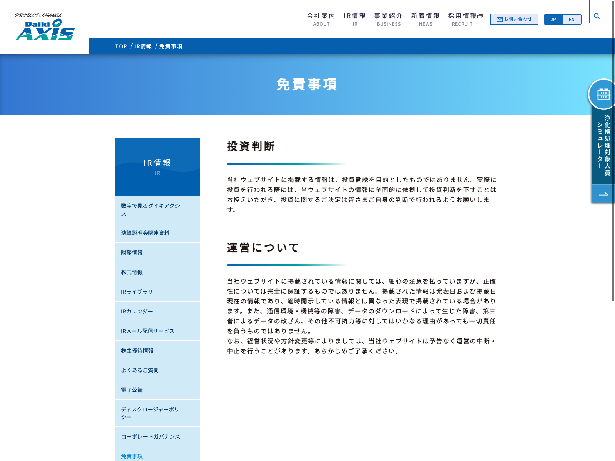This screenshot has height=461, width=615.
Task: Open the 会社案内 ABOUT menu
Action: (321, 20)
